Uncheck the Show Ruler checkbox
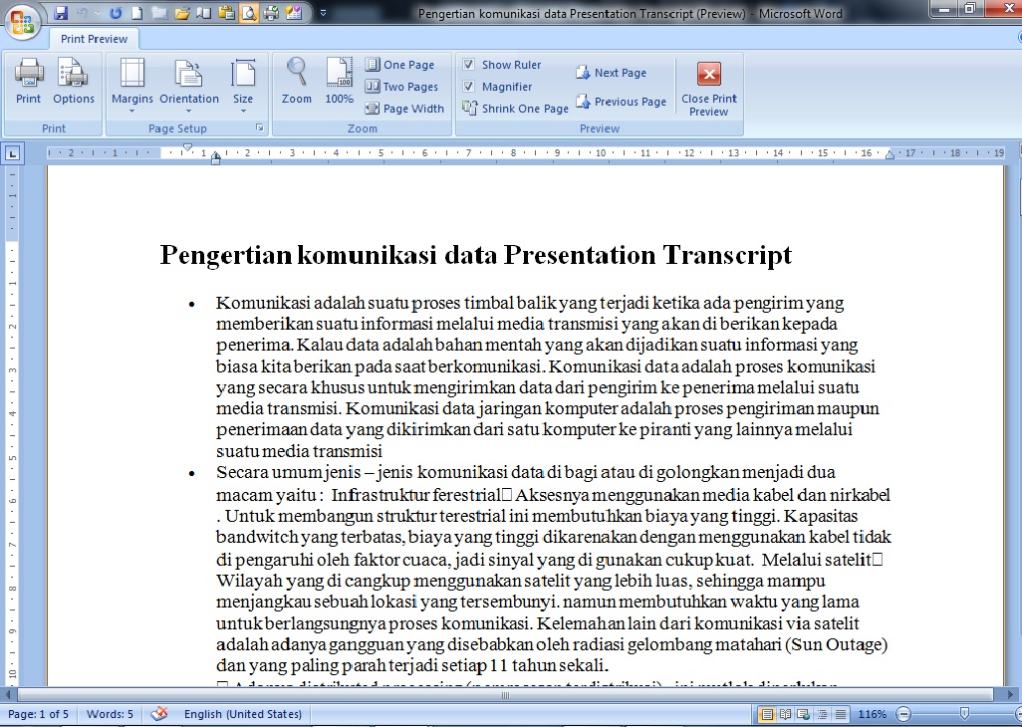Viewport: 1022px width, 727px height. point(467,64)
